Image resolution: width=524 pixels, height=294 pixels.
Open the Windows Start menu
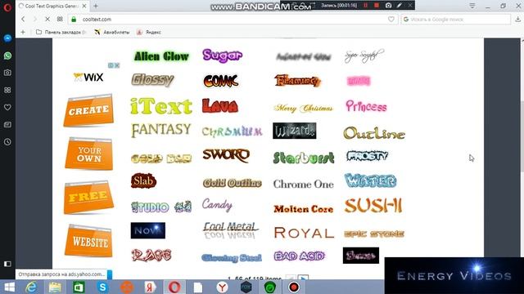(9, 287)
